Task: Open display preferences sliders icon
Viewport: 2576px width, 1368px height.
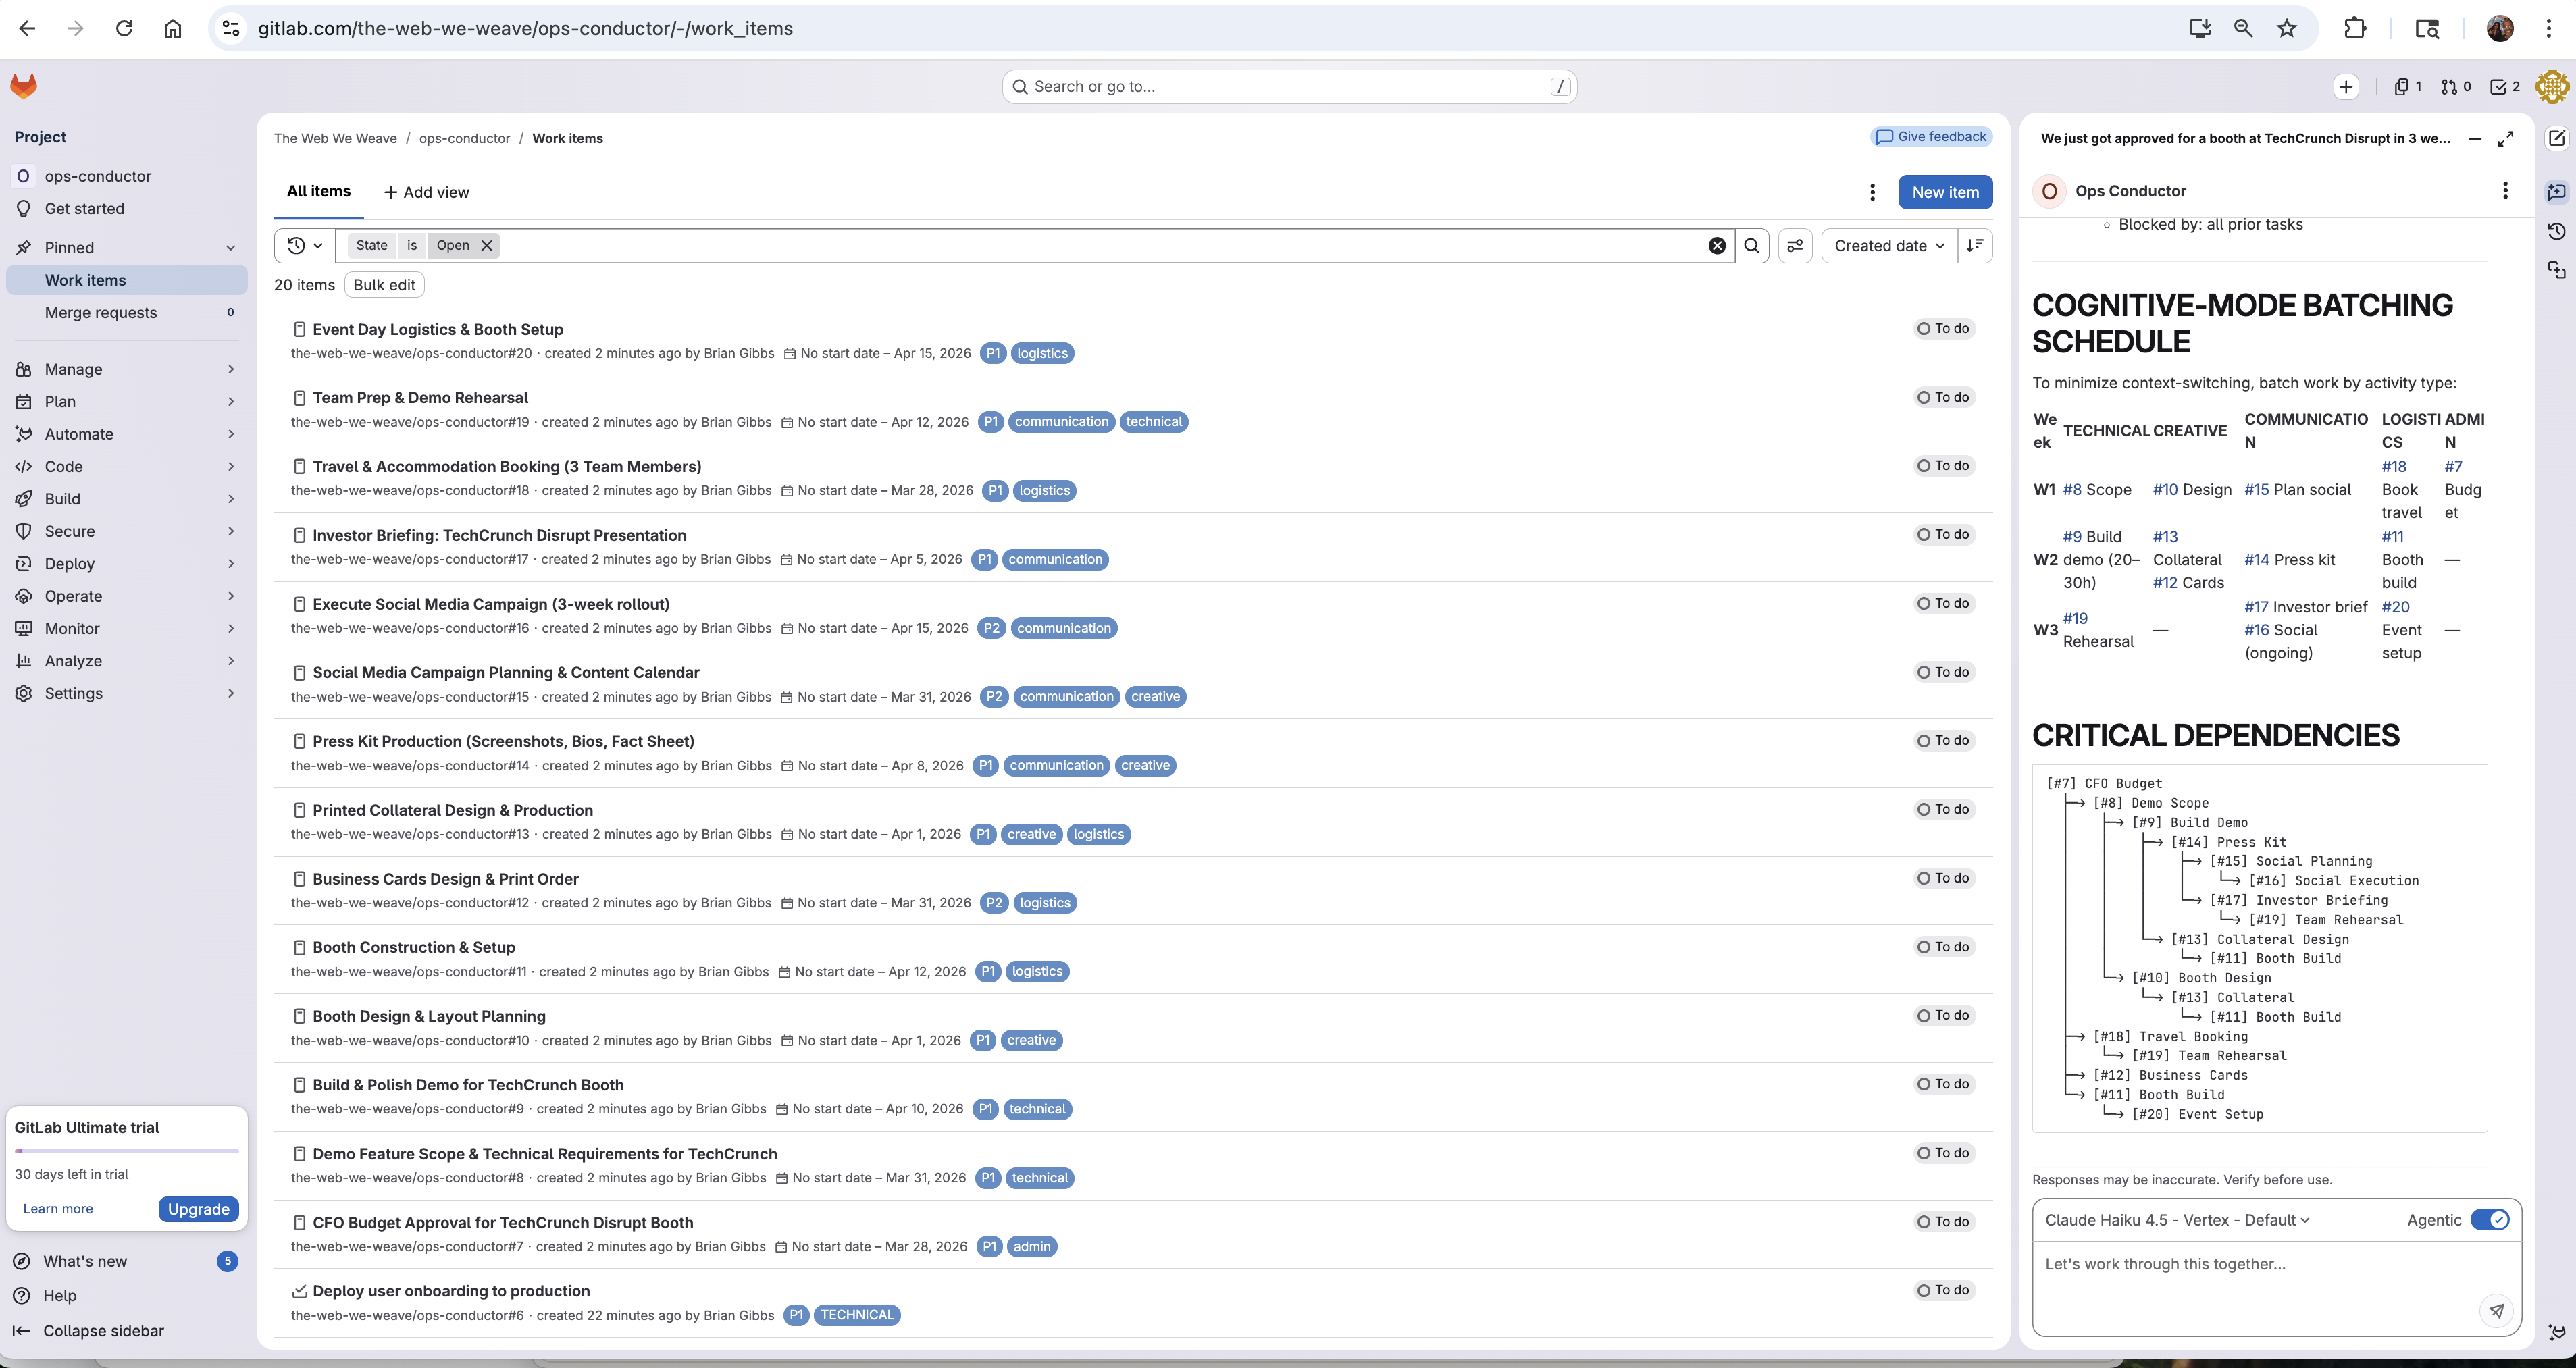Action: click(x=1795, y=246)
